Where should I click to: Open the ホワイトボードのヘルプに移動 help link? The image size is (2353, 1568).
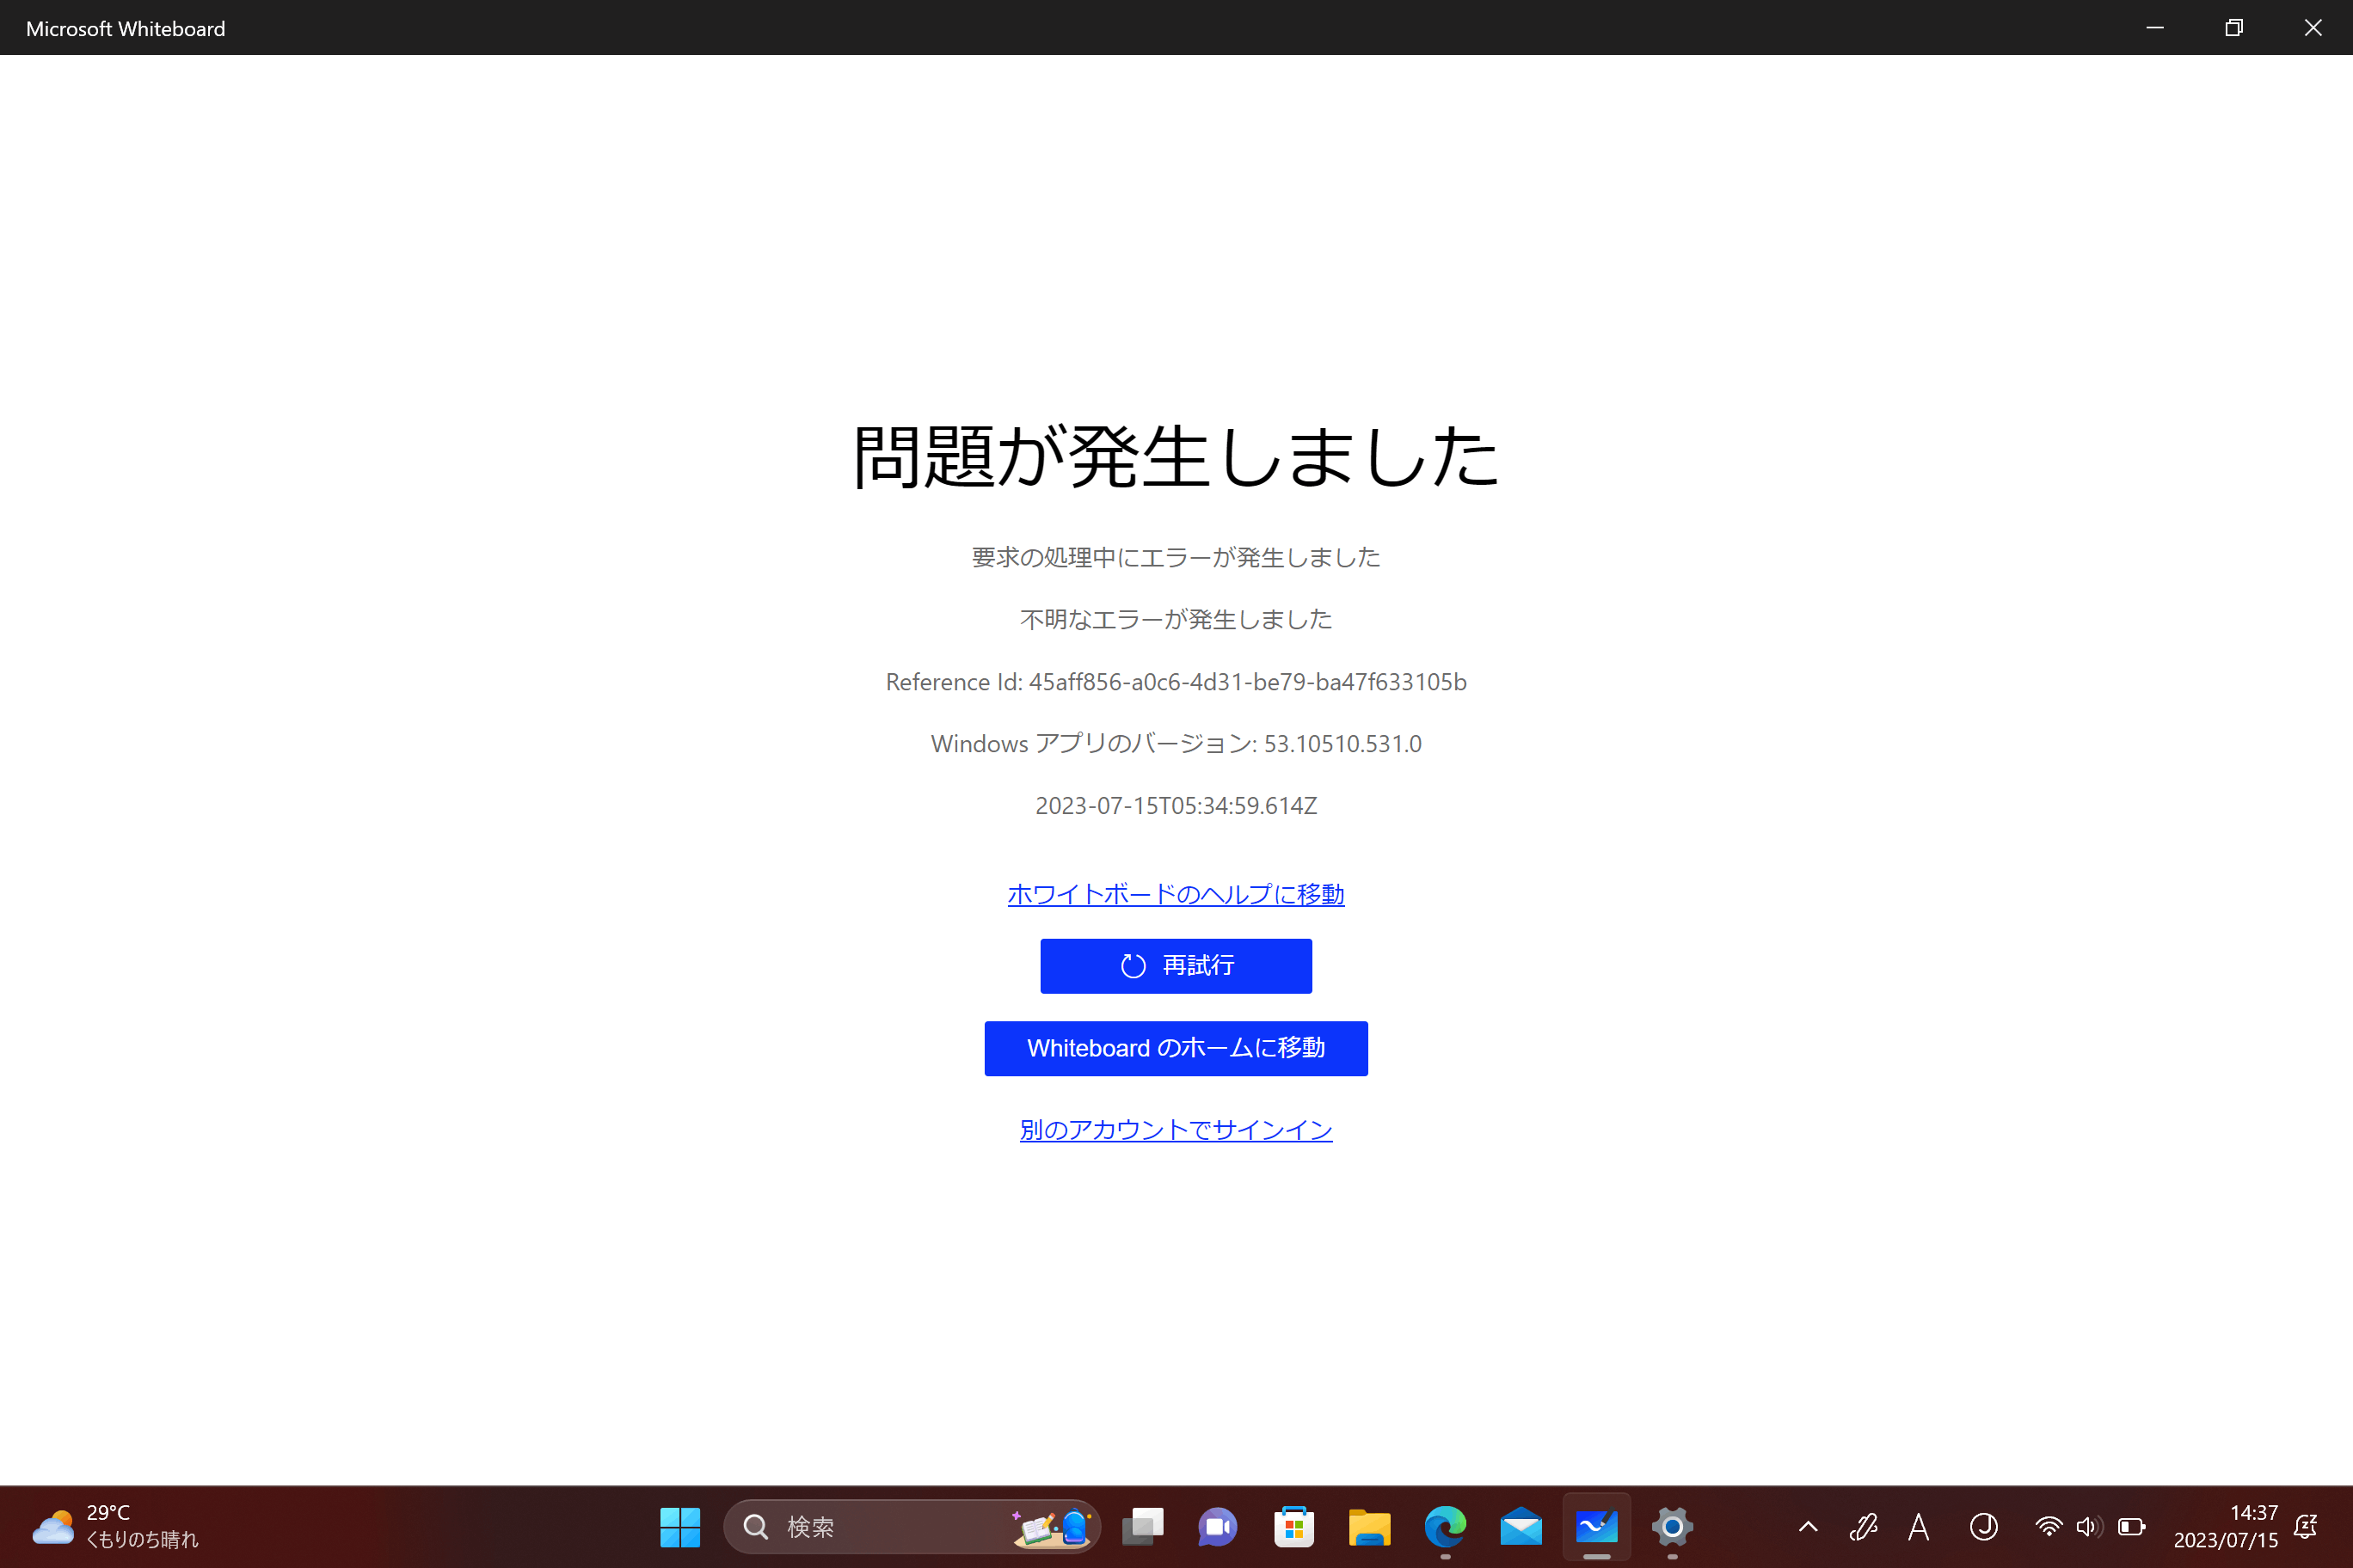point(1176,894)
